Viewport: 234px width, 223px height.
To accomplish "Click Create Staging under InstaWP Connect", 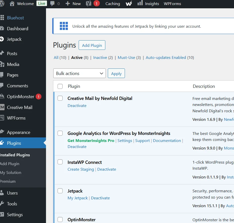I will tap(81, 169).
